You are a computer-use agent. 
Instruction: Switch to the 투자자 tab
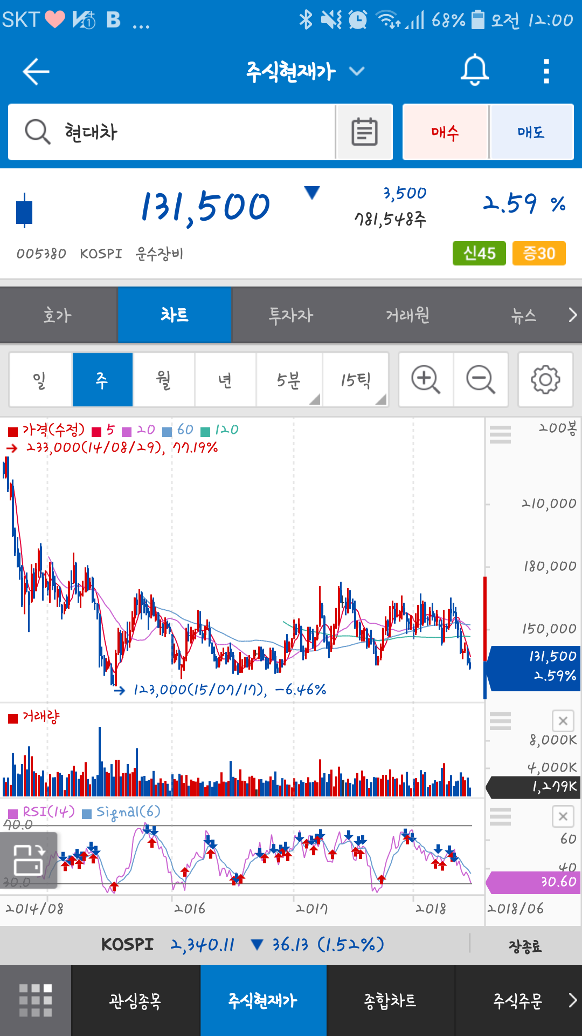tap(290, 315)
